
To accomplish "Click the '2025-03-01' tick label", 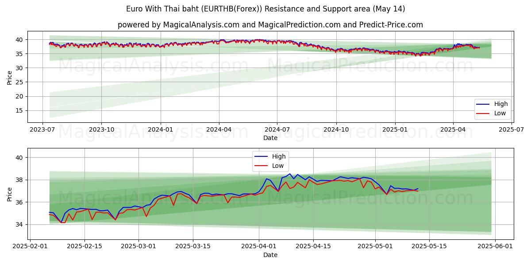I will (139, 246).
